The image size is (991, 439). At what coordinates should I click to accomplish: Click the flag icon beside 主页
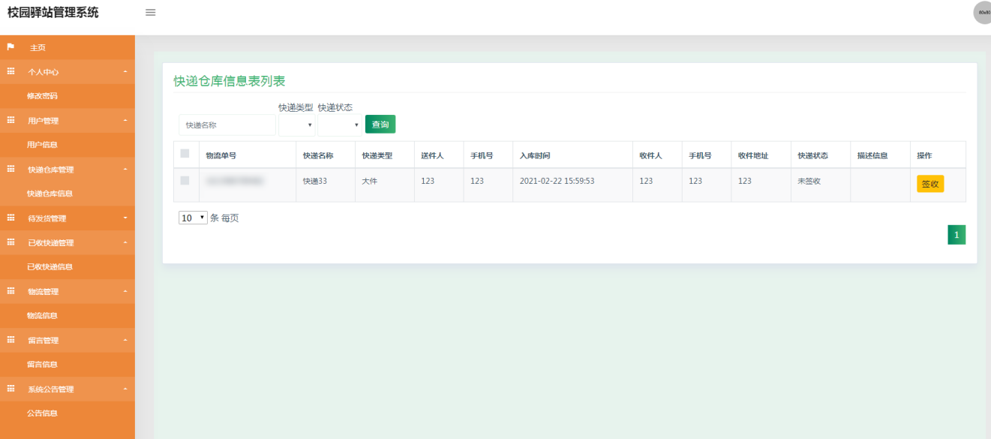(11, 47)
